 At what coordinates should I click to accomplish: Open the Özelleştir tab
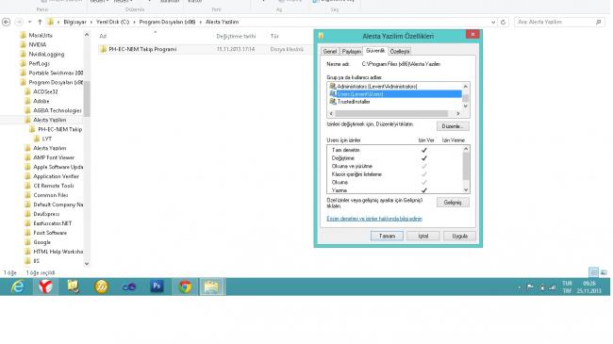pos(399,51)
